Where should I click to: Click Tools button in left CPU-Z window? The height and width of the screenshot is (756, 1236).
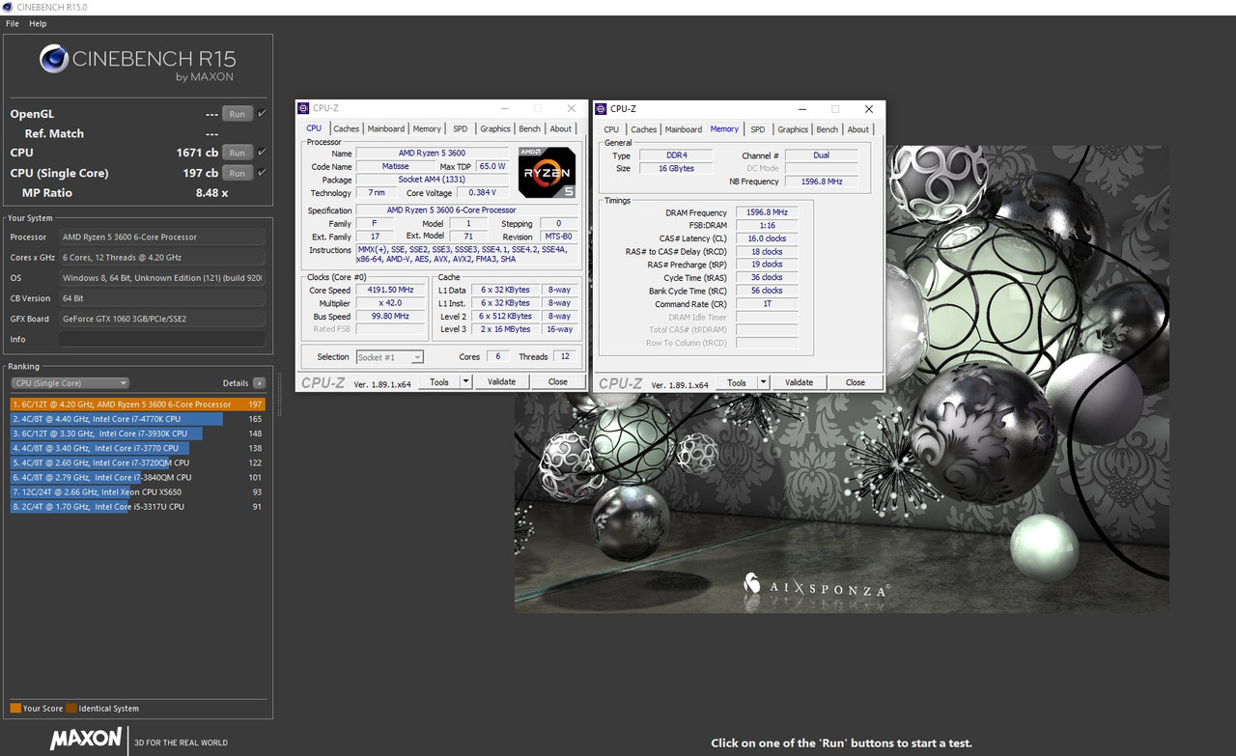439,381
